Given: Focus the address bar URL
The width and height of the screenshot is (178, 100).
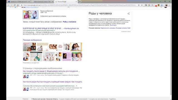Looking at the screenshot, I should point(80,5).
